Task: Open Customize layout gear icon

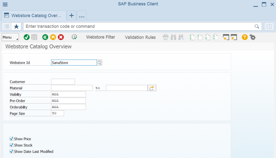Action: pyautogui.click(x=253, y=37)
